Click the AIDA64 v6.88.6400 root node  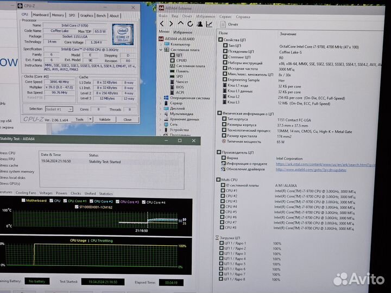[176, 39]
